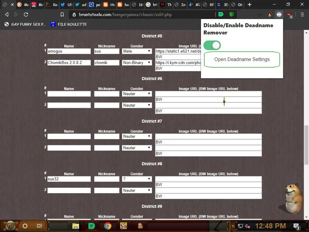Click the clock showing 12:48 PM
The image size is (309, 232).
pyautogui.click(x=270, y=226)
